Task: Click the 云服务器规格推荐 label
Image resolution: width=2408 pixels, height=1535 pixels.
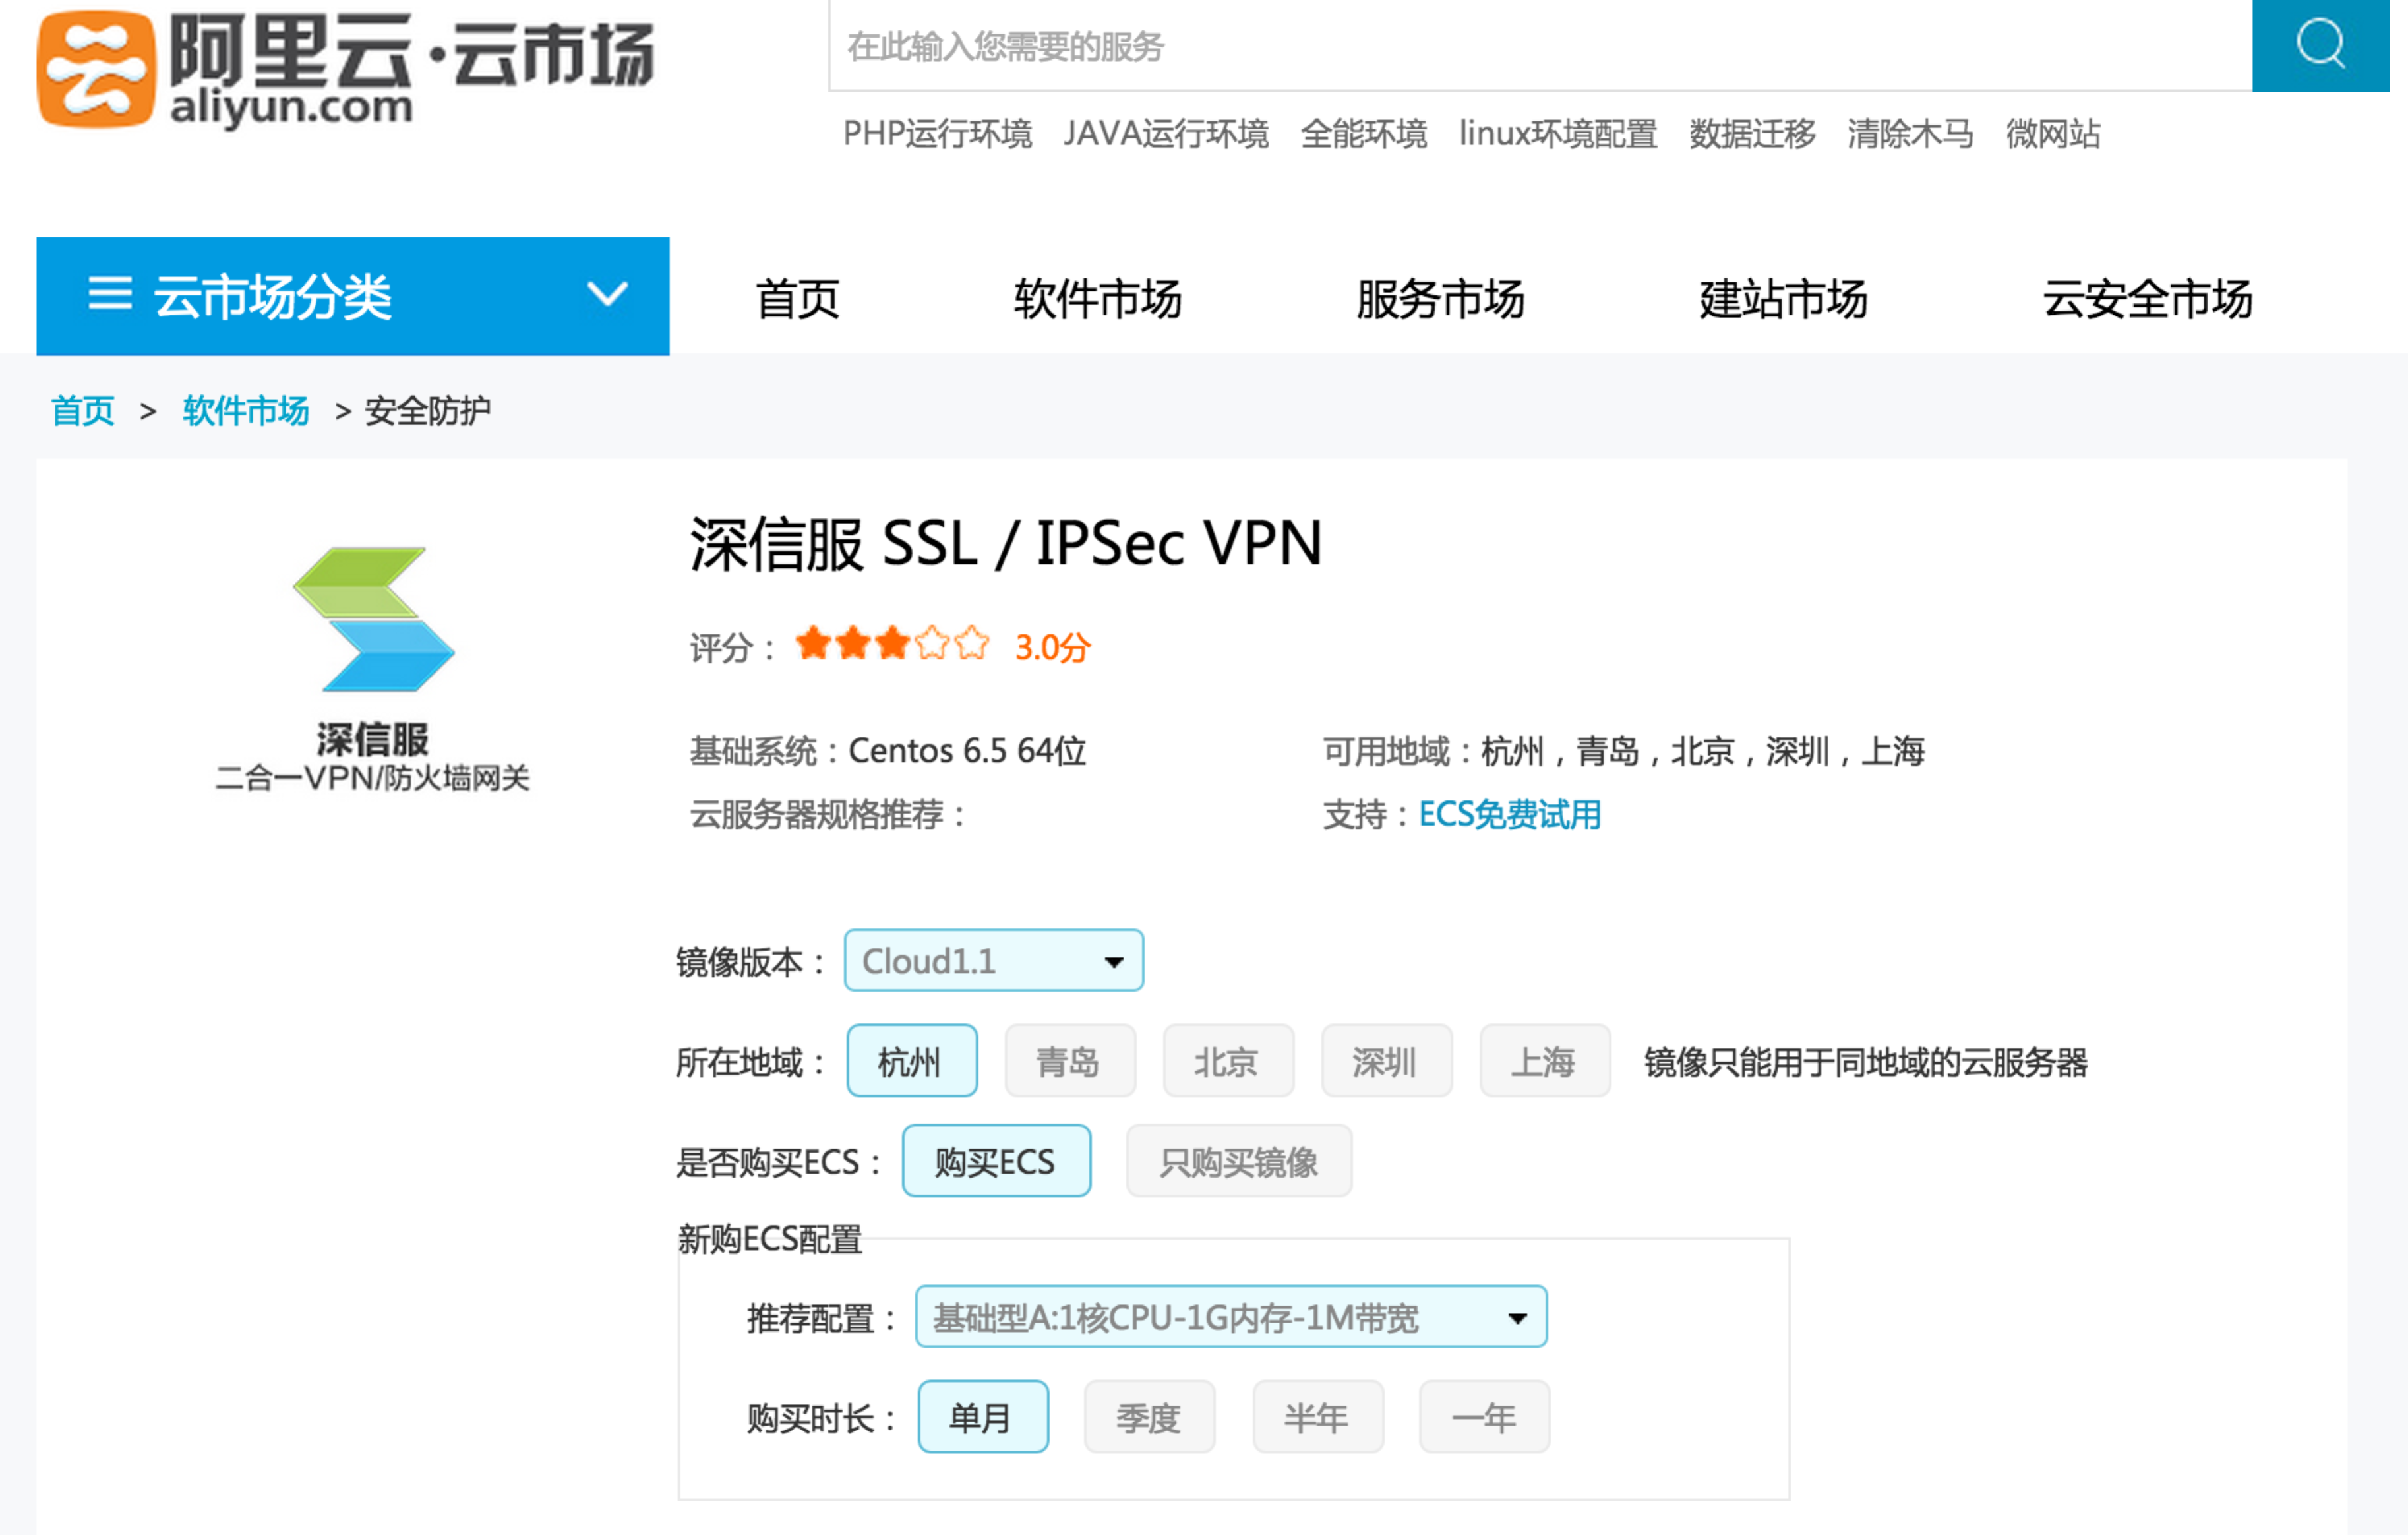Action: point(828,815)
